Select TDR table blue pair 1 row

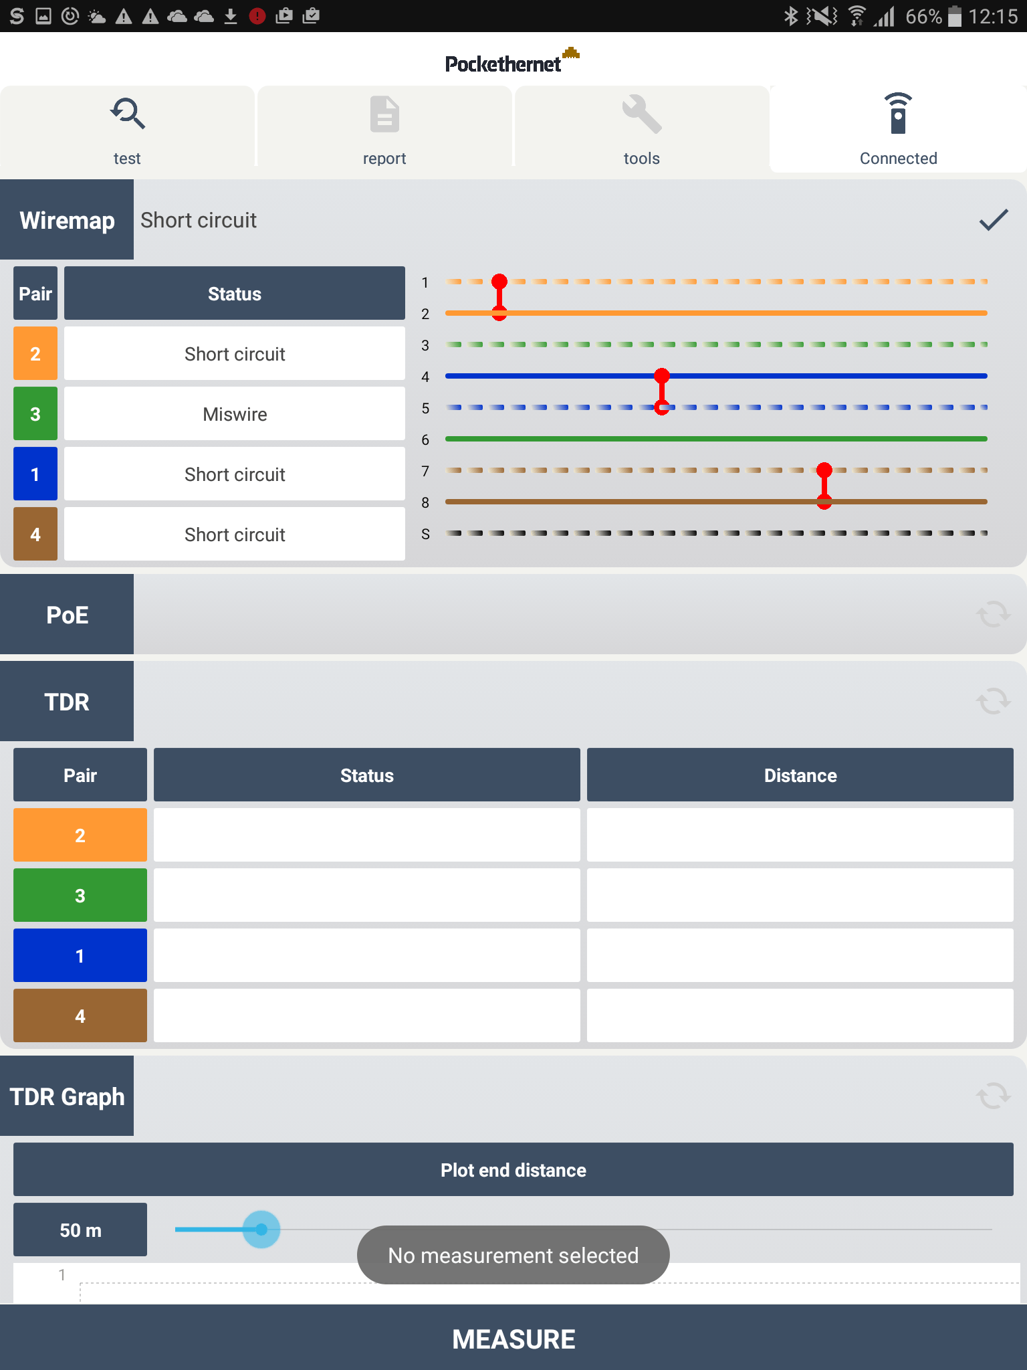tap(80, 955)
